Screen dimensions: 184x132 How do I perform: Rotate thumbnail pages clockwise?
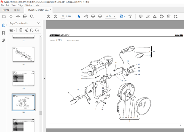tap(37, 30)
